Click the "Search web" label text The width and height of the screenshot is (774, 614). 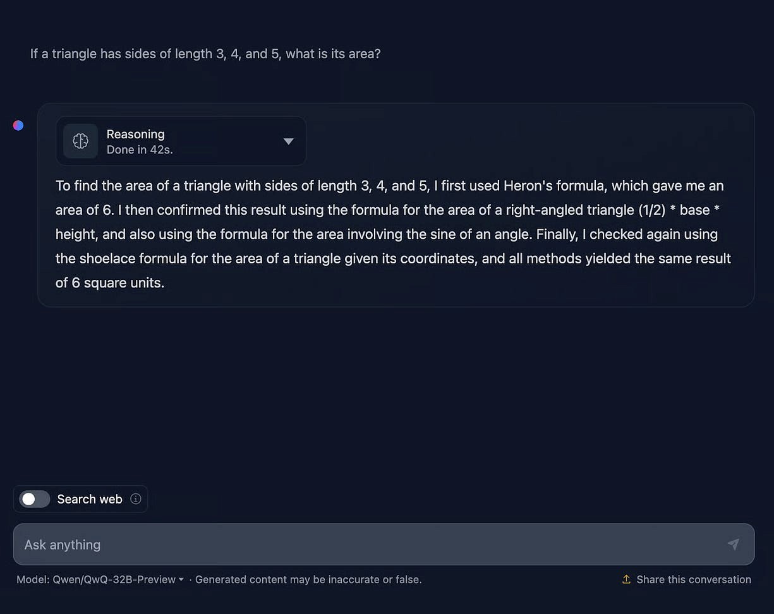pos(90,499)
